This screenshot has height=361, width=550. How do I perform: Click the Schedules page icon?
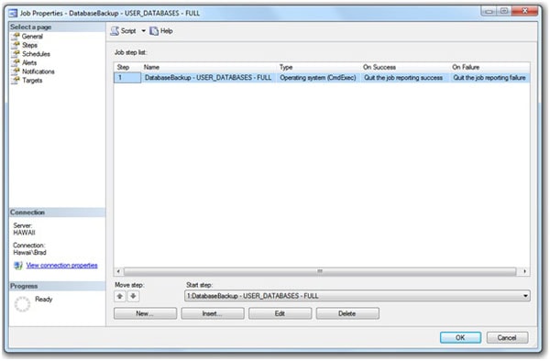pyautogui.click(x=16, y=54)
